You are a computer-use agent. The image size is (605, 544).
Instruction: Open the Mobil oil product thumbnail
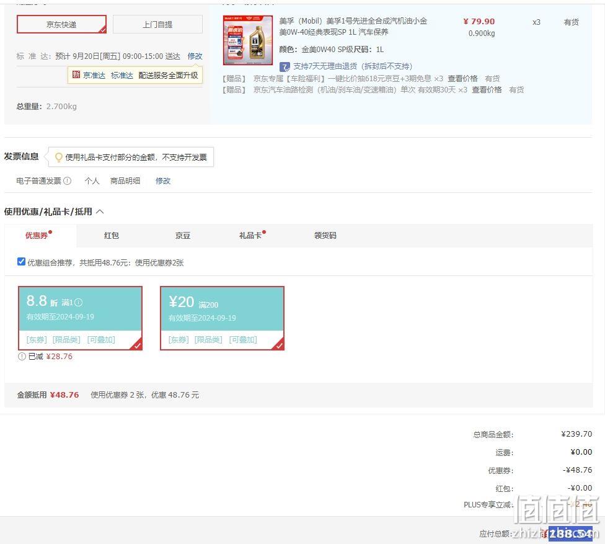pyautogui.click(x=248, y=40)
